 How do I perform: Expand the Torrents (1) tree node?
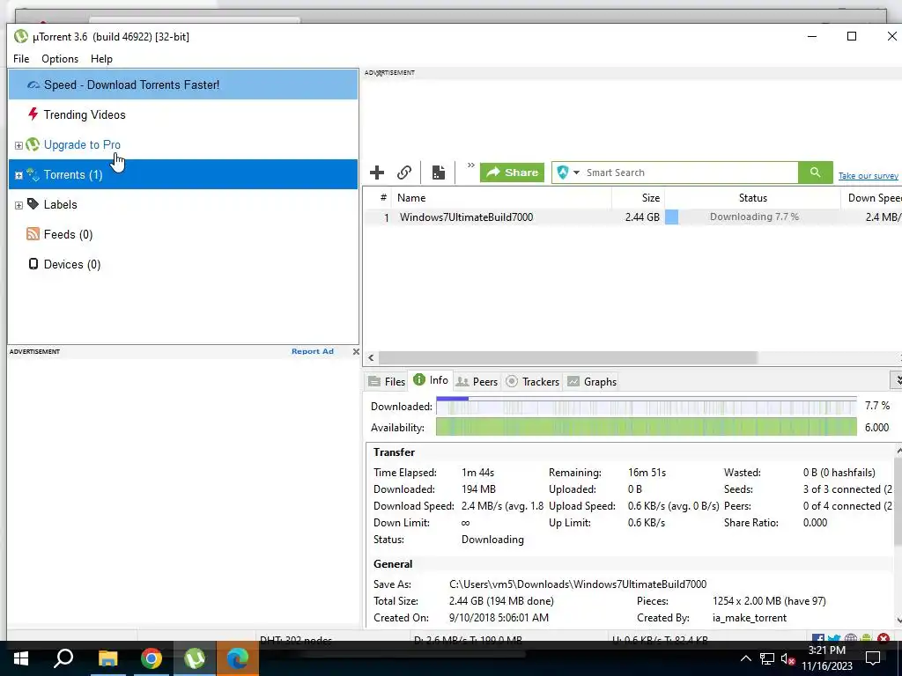pos(18,175)
